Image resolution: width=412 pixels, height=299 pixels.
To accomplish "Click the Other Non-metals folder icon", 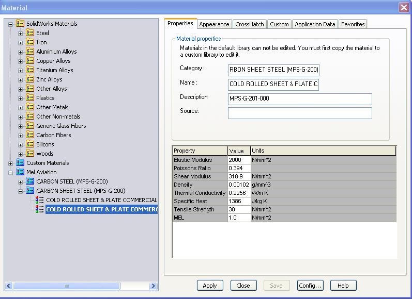I will click(x=30, y=117).
